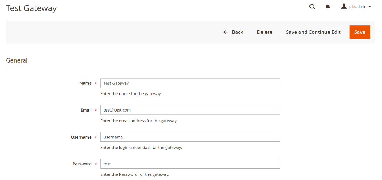Click the Password field label
382x180 pixels.
tap(82, 164)
